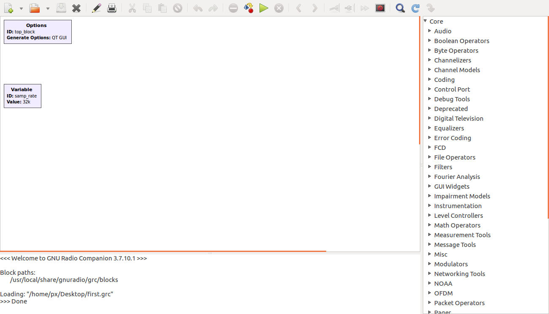Select the Equalizers tree row

(x=485, y=128)
